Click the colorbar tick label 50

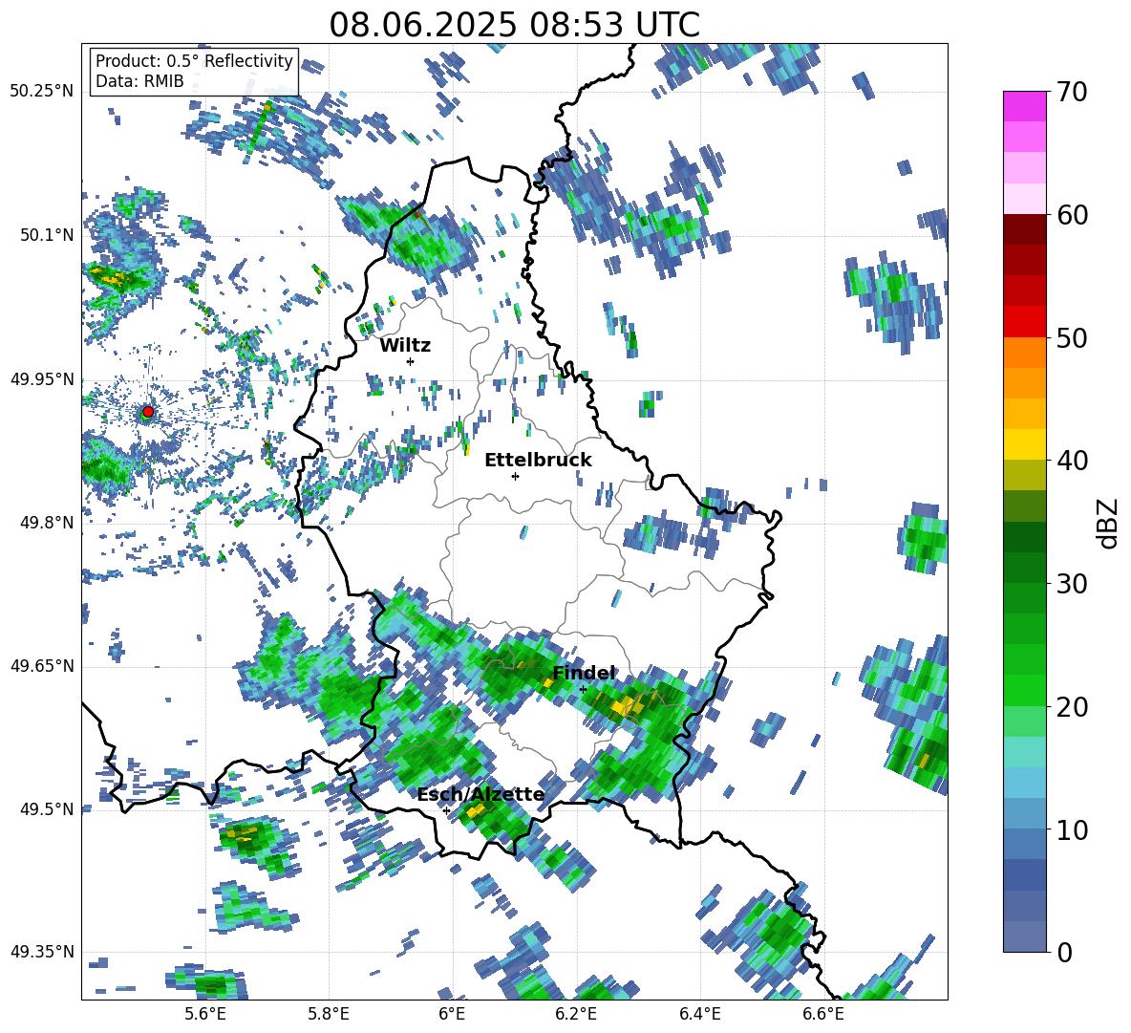coord(1072,337)
